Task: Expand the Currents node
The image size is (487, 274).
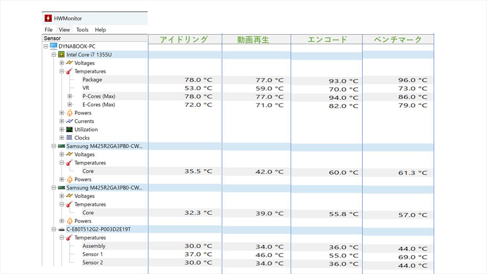Action: tap(62, 121)
